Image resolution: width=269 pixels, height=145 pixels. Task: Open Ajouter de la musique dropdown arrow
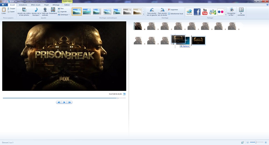40,15
